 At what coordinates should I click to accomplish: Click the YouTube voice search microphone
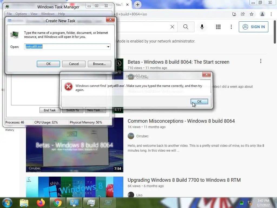tap(202, 27)
